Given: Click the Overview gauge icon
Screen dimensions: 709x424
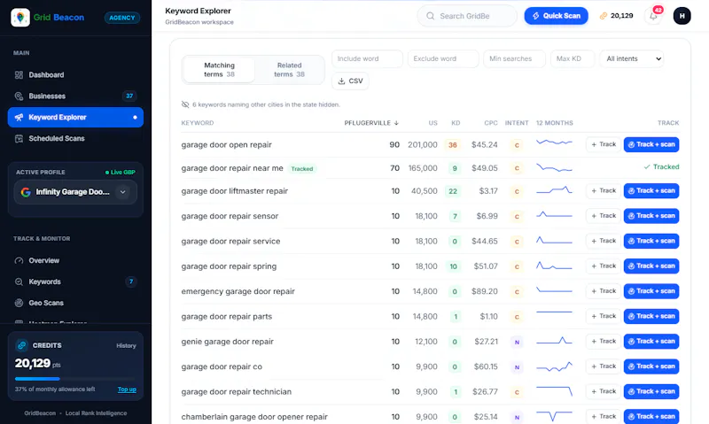Looking at the screenshot, I should [19, 260].
